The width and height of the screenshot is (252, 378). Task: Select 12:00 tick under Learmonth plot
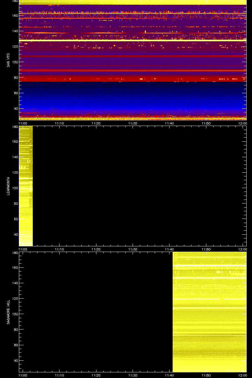click(x=243, y=249)
